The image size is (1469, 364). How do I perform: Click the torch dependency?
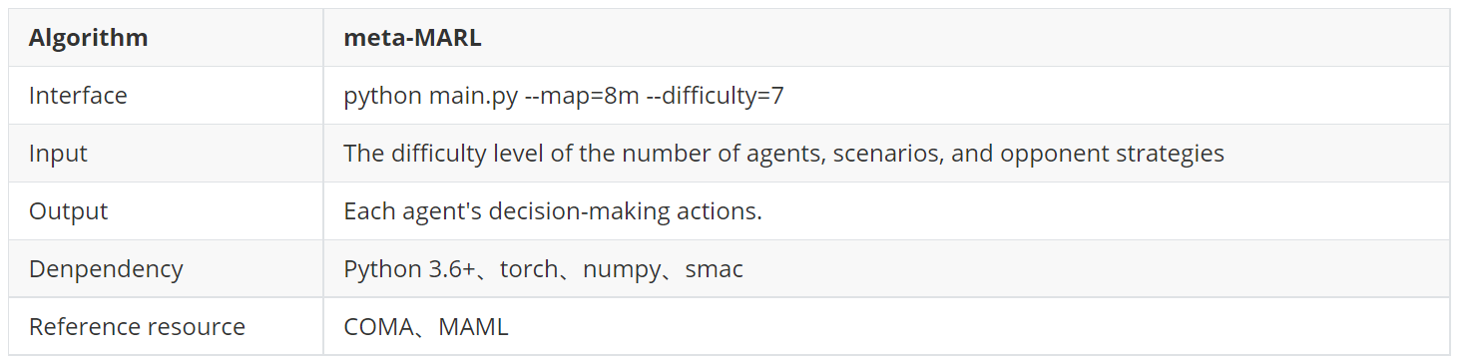pos(529,269)
